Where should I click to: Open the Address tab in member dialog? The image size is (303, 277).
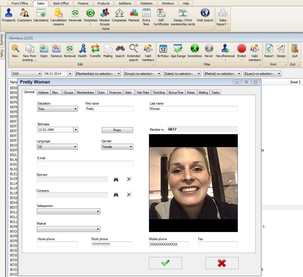click(43, 93)
